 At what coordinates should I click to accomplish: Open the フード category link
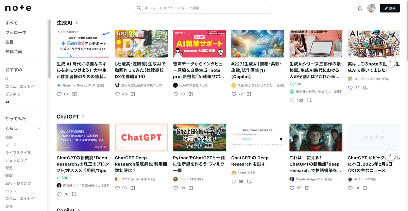11,145
